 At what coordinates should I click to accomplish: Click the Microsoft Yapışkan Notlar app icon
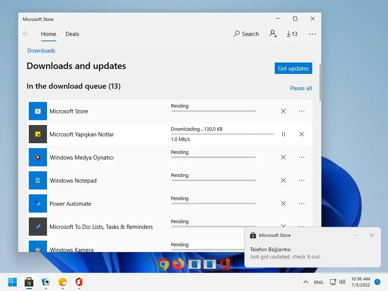click(x=38, y=134)
